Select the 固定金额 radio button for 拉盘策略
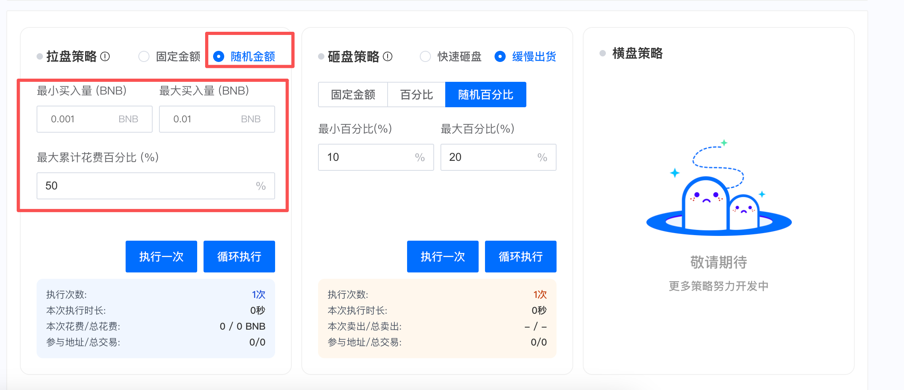This screenshot has width=904, height=390. (x=144, y=56)
